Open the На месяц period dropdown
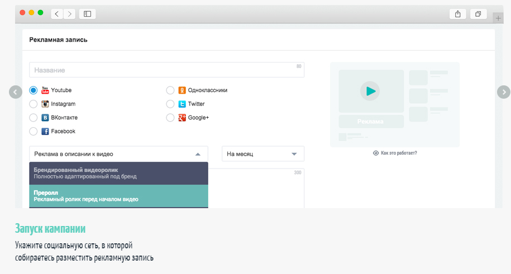The image size is (511, 274). [262, 154]
